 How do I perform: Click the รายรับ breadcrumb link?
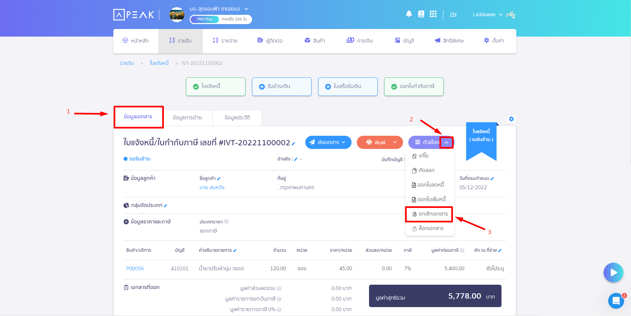(x=127, y=63)
